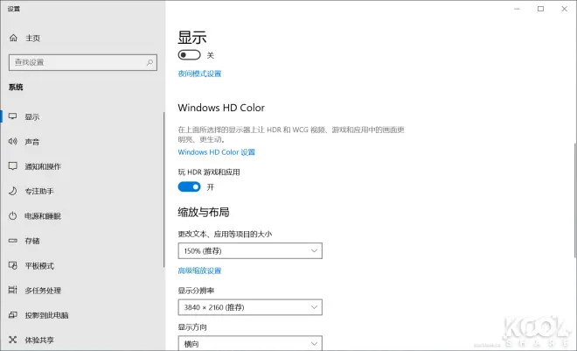Turn on the night light toggle (关)
The image size is (577, 351).
(189, 55)
